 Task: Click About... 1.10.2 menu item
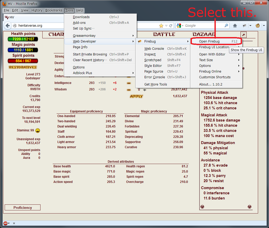217,84
